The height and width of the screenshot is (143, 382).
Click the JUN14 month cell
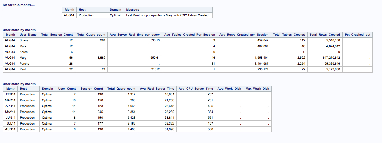pyautogui.click(x=11, y=118)
